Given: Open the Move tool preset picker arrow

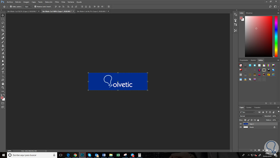Looking at the screenshot, I should pos(7,7).
